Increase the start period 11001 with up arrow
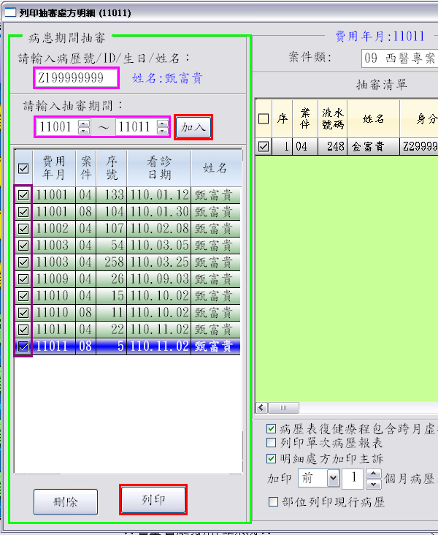 coord(84,123)
